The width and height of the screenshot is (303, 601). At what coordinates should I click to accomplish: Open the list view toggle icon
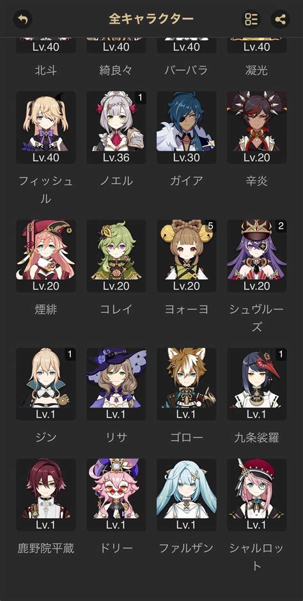[x=251, y=19]
